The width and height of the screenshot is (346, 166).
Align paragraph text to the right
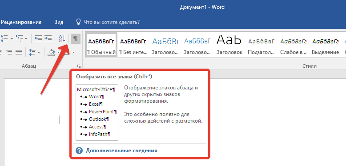pos(9,52)
